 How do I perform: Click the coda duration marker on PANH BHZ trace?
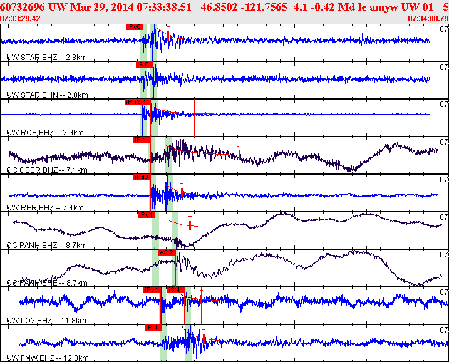[190, 226]
